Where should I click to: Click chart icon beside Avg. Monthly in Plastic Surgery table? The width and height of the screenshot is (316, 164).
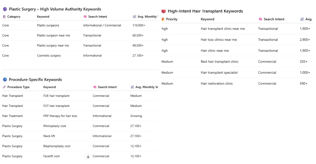(134, 17)
